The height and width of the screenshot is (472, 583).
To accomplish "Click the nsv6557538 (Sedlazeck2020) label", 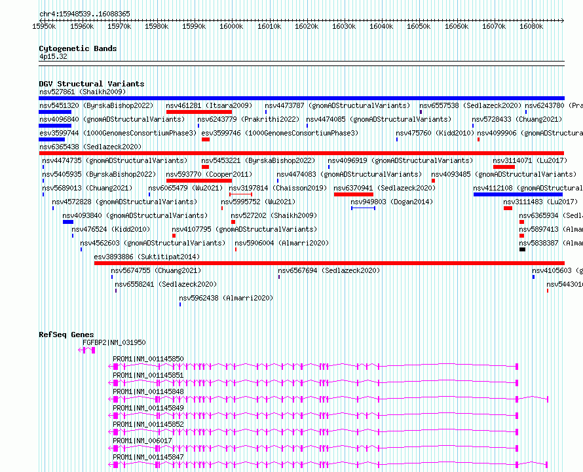I will pos(470,105).
